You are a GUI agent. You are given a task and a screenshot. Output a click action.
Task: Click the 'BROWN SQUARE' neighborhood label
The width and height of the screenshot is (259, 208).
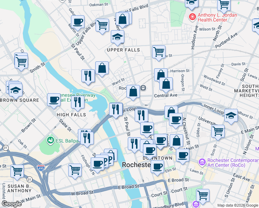(19, 100)
